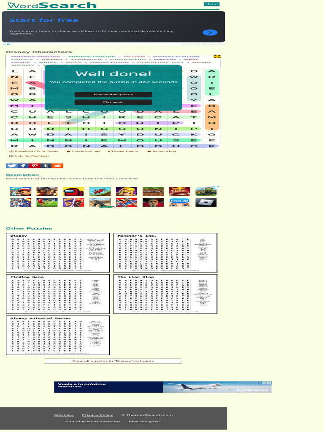The width and height of the screenshot is (324, 432).
Task: Click the Heads Up! game icon
Action: click(180, 202)
